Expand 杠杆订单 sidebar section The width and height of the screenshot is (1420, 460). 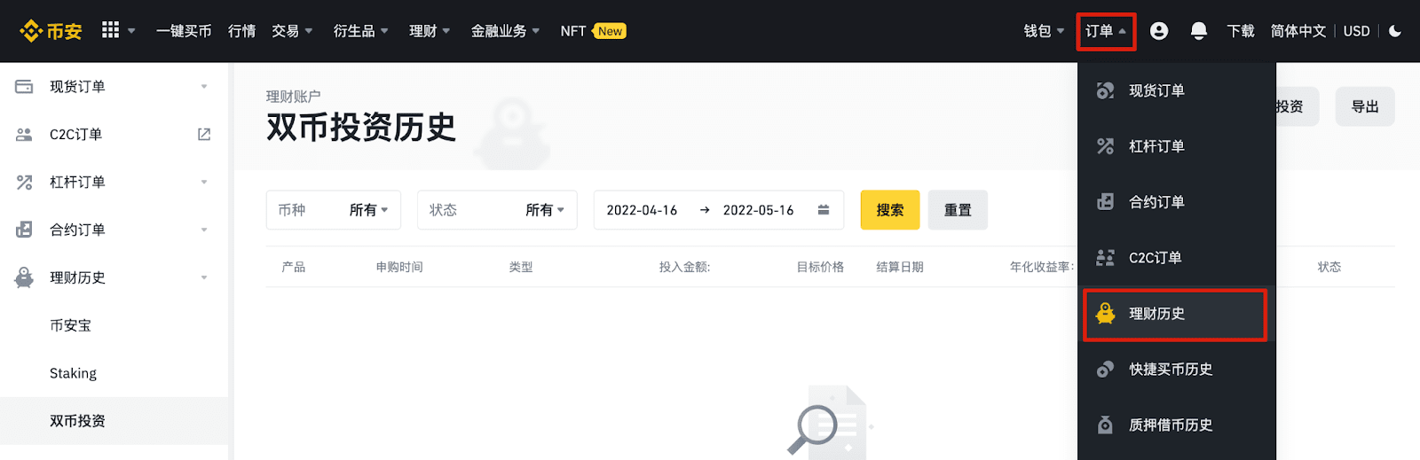coord(204,183)
